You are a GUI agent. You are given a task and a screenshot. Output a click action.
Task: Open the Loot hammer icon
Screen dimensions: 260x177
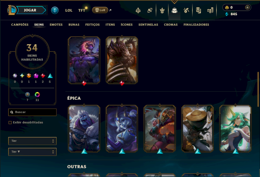tap(186, 10)
